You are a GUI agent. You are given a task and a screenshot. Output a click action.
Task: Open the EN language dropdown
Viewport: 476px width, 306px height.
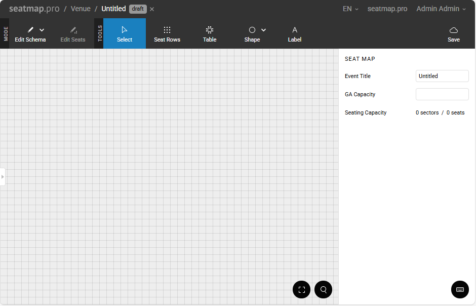click(x=350, y=9)
